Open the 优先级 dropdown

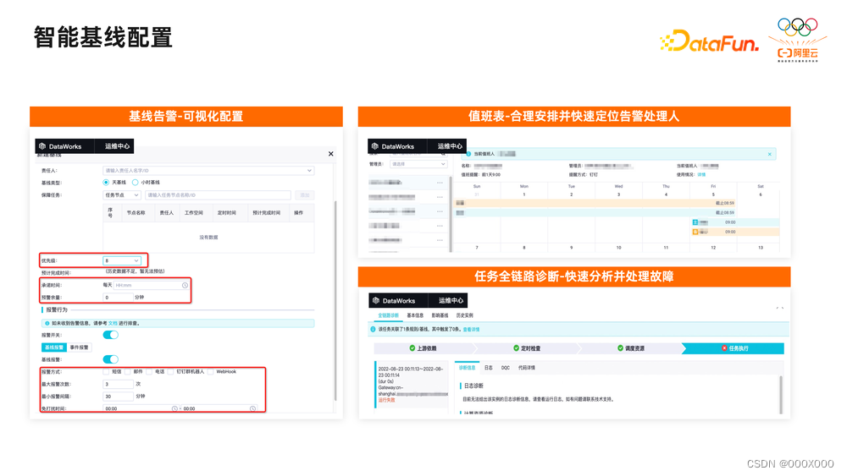click(x=122, y=260)
